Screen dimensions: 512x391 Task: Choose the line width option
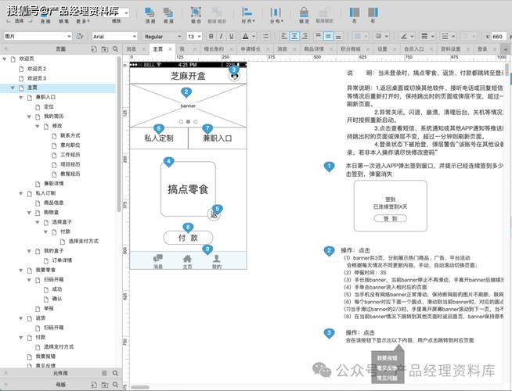click(424, 36)
